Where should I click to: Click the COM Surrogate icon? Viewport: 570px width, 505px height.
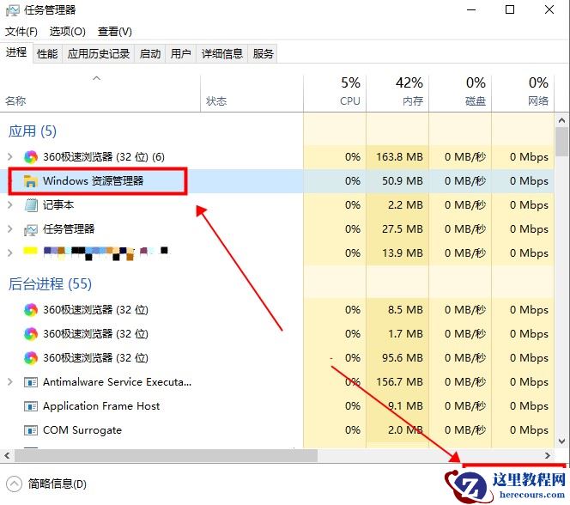coord(31,430)
